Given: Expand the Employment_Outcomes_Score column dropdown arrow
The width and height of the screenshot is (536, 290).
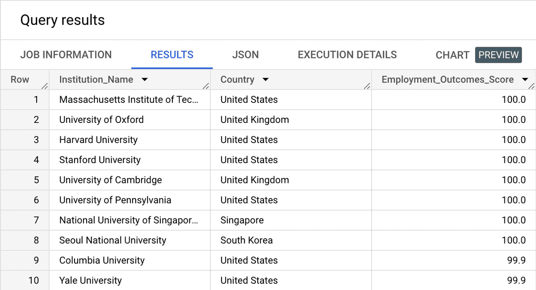Looking at the screenshot, I should pos(525,80).
